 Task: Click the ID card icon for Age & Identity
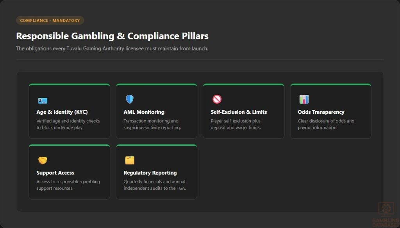(43, 101)
